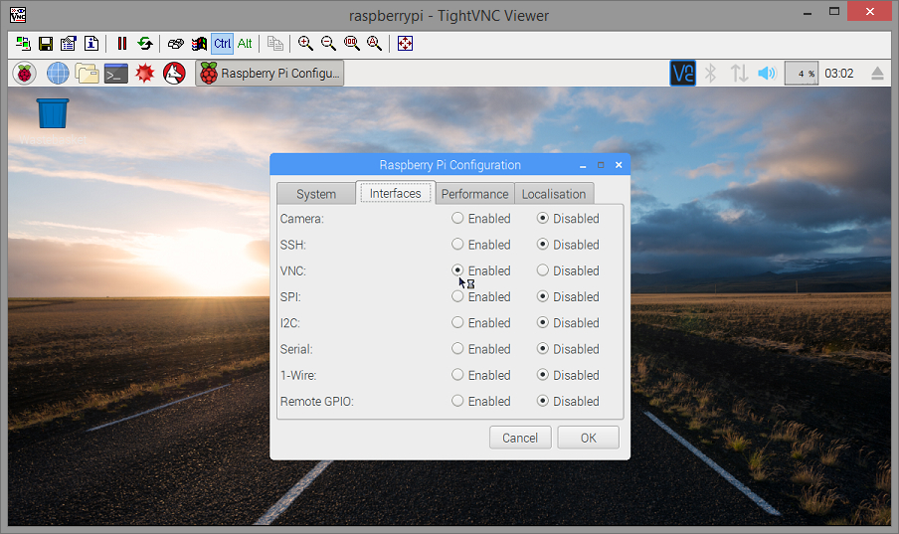Select Disabled for Remote GPIO
This screenshot has height=534, width=899.
click(568, 401)
